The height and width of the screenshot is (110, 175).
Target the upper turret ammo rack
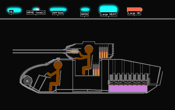pyautogui.click(x=103, y=52)
